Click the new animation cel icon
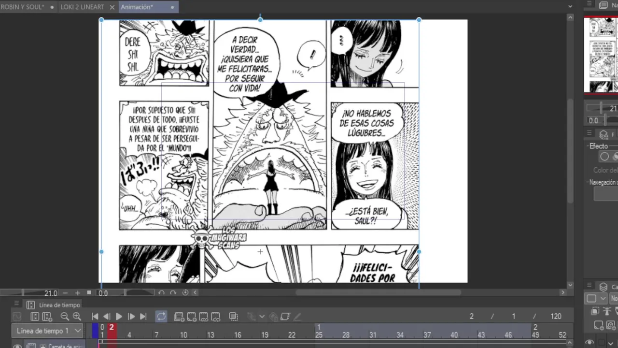 point(191,317)
